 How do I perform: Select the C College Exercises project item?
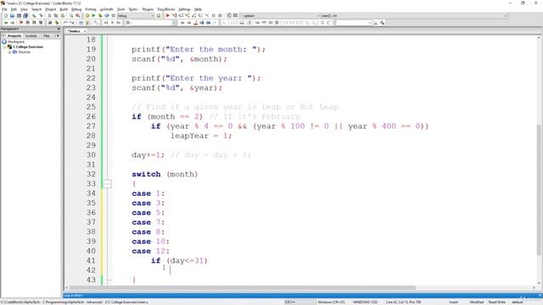[x=28, y=47]
